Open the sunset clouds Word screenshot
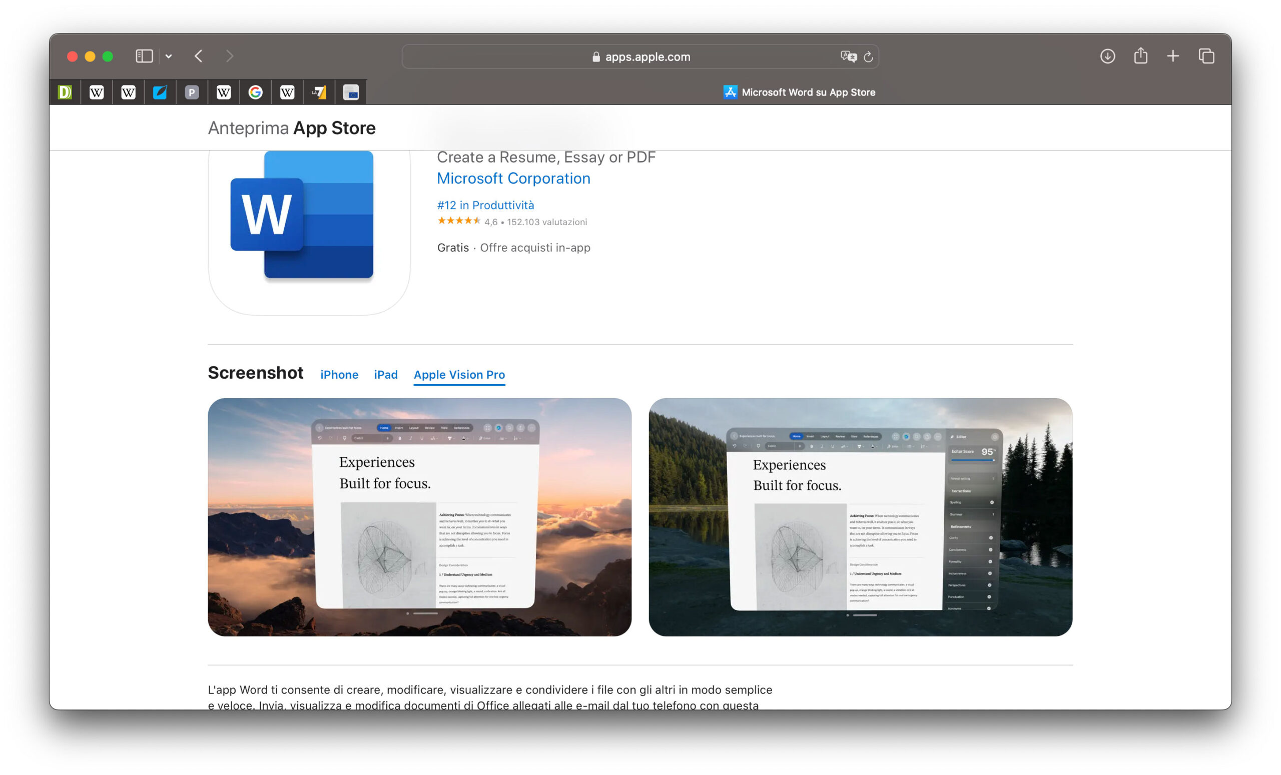This screenshot has width=1281, height=775. coord(419,517)
